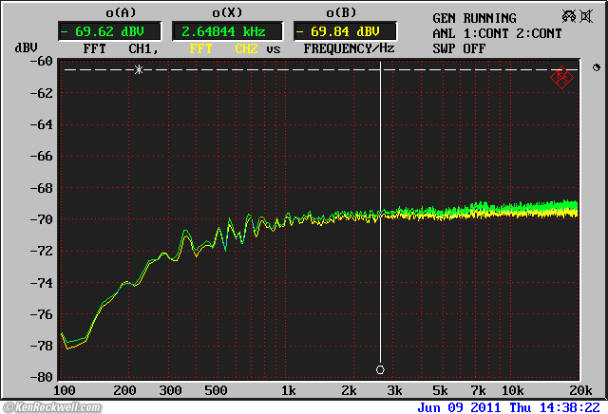
Task: Click the crossed-out speaker icon
Action: [586, 16]
